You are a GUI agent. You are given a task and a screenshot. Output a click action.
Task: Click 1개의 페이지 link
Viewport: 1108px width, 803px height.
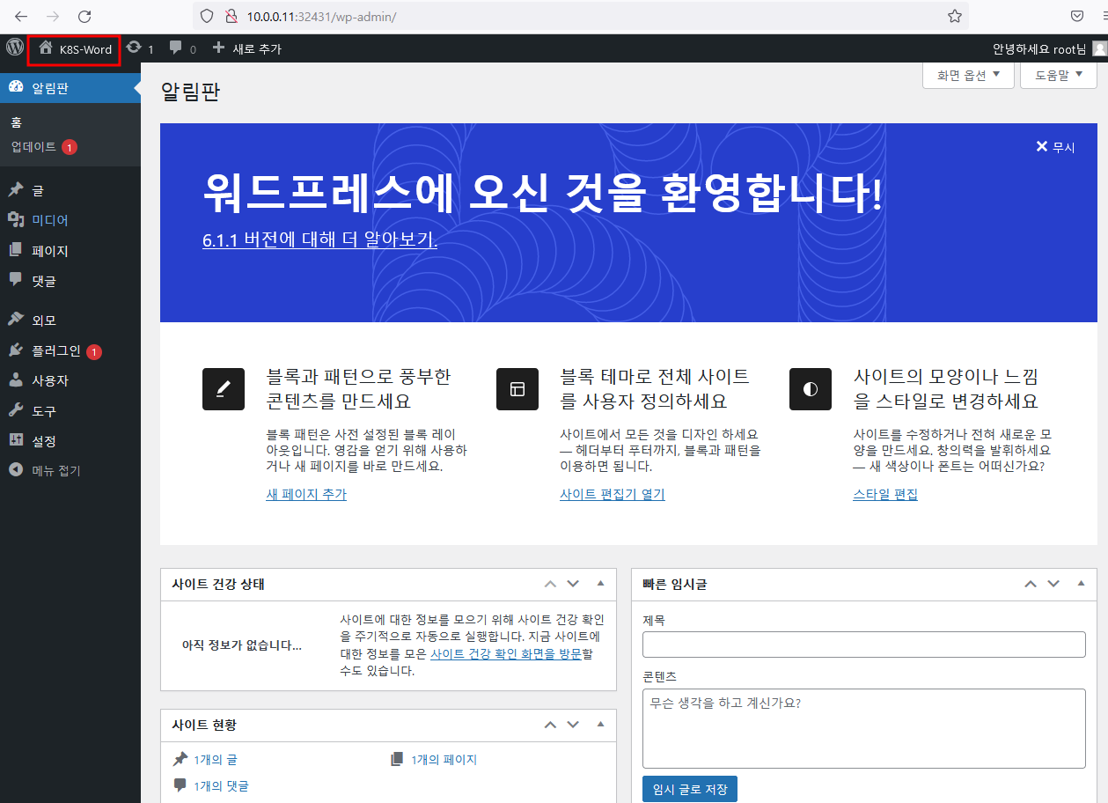click(444, 760)
